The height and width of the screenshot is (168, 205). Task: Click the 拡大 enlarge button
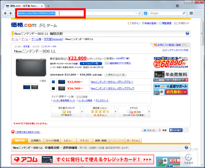(43, 81)
